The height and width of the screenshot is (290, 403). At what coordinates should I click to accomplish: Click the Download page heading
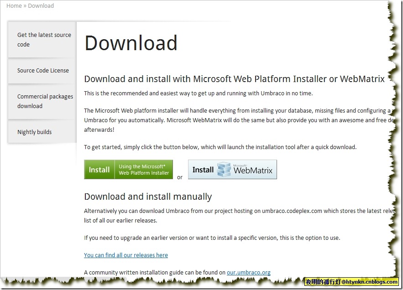click(131, 43)
